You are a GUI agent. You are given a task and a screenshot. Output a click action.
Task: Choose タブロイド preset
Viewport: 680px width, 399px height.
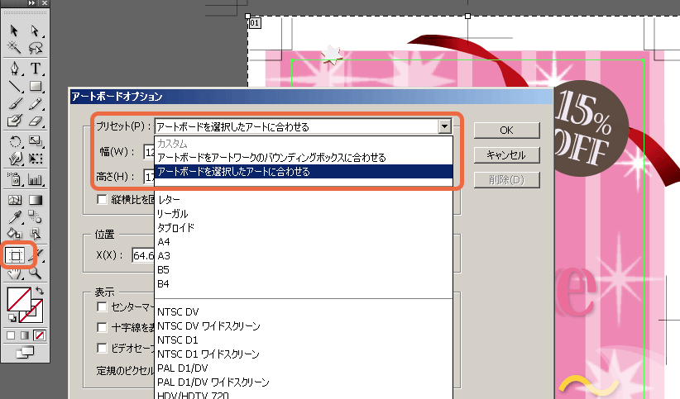[x=304, y=227]
